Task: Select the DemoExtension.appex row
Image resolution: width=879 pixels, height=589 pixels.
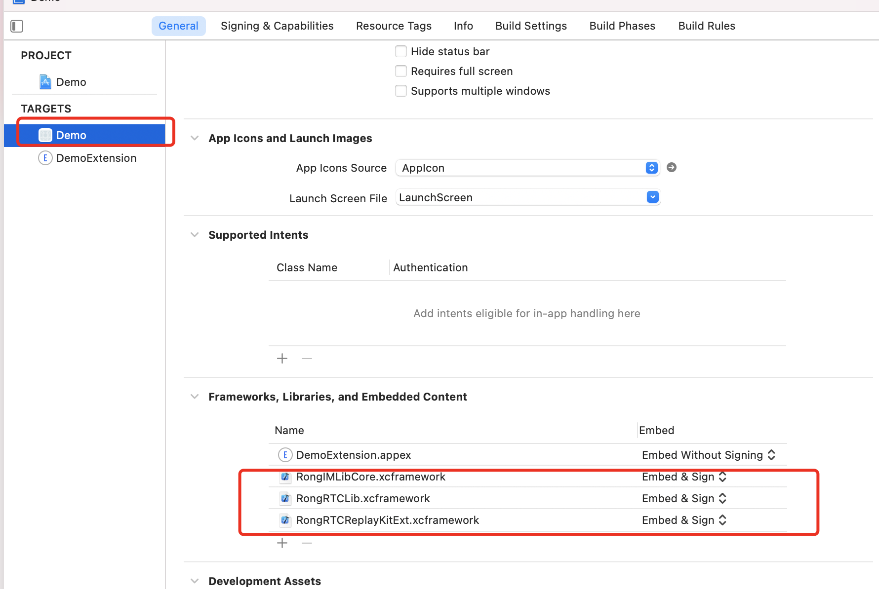Action: coord(528,455)
